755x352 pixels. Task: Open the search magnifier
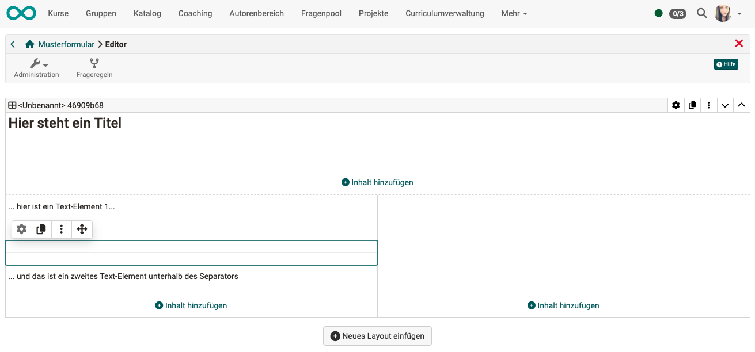[x=701, y=13]
